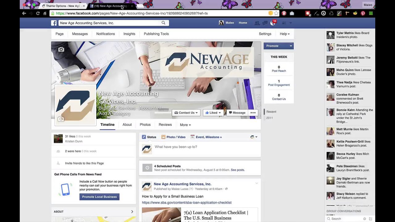
Task: Click the See posts link
Action: tap(238, 170)
